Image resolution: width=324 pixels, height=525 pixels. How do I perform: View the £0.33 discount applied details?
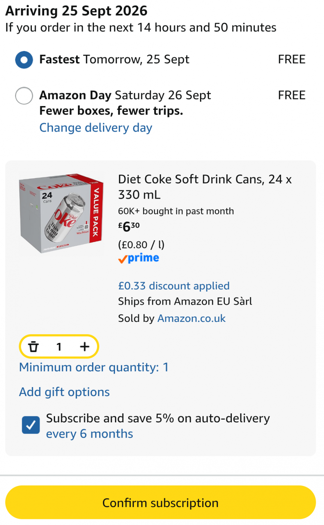pos(174,286)
